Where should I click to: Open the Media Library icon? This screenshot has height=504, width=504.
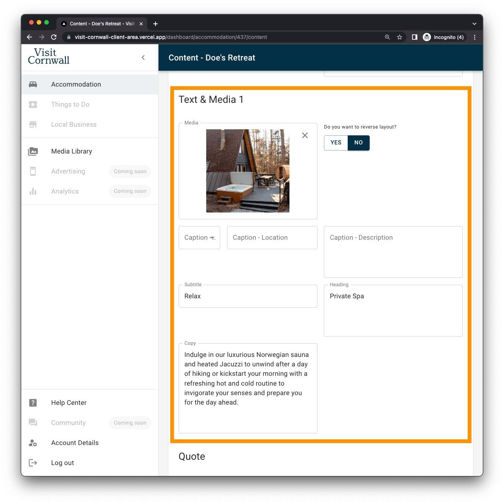(x=33, y=151)
